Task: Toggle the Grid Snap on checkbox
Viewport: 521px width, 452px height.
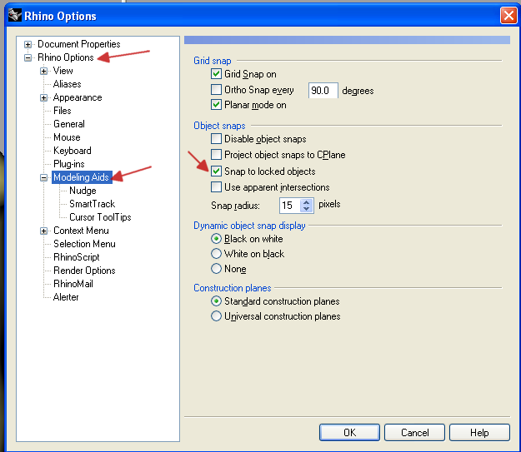Action: (x=216, y=74)
